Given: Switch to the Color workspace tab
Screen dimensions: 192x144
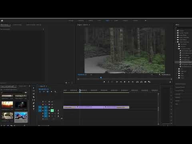Looking at the screenshot, I should point(99,20).
